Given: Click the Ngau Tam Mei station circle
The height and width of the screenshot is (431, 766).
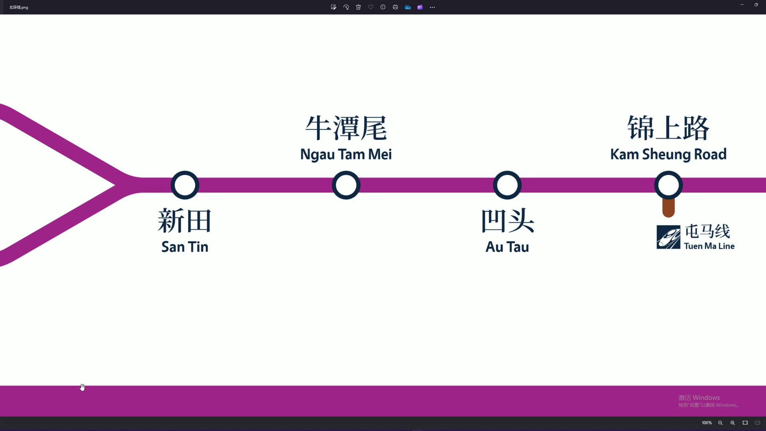Looking at the screenshot, I should pyautogui.click(x=346, y=185).
